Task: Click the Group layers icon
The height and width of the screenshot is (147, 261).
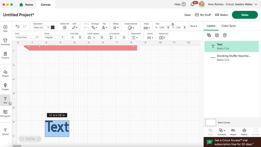Action: coord(209,35)
